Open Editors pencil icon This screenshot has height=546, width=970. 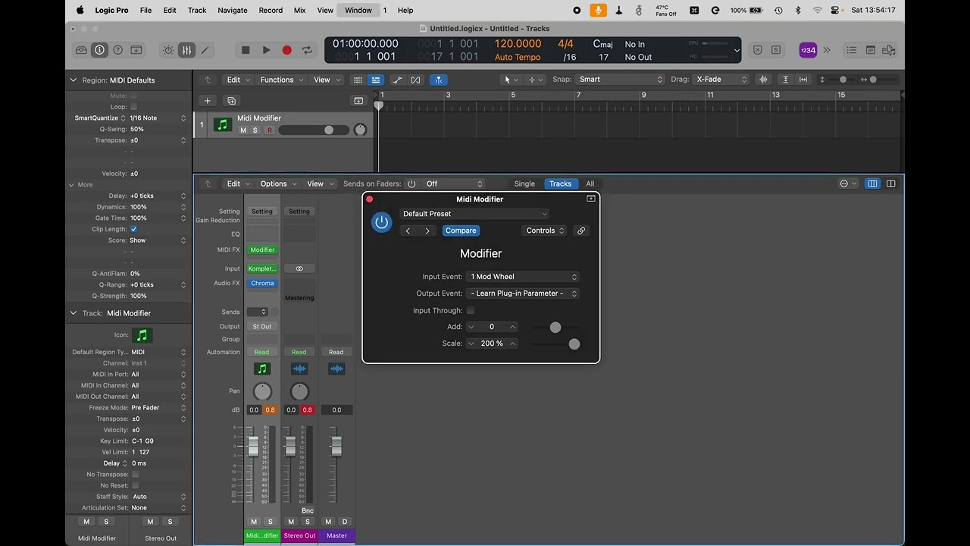pyautogui.click(x=205, y=50)
